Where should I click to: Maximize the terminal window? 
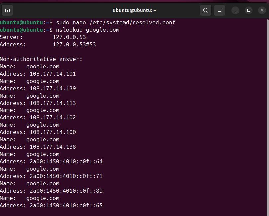tap(248, 10)
